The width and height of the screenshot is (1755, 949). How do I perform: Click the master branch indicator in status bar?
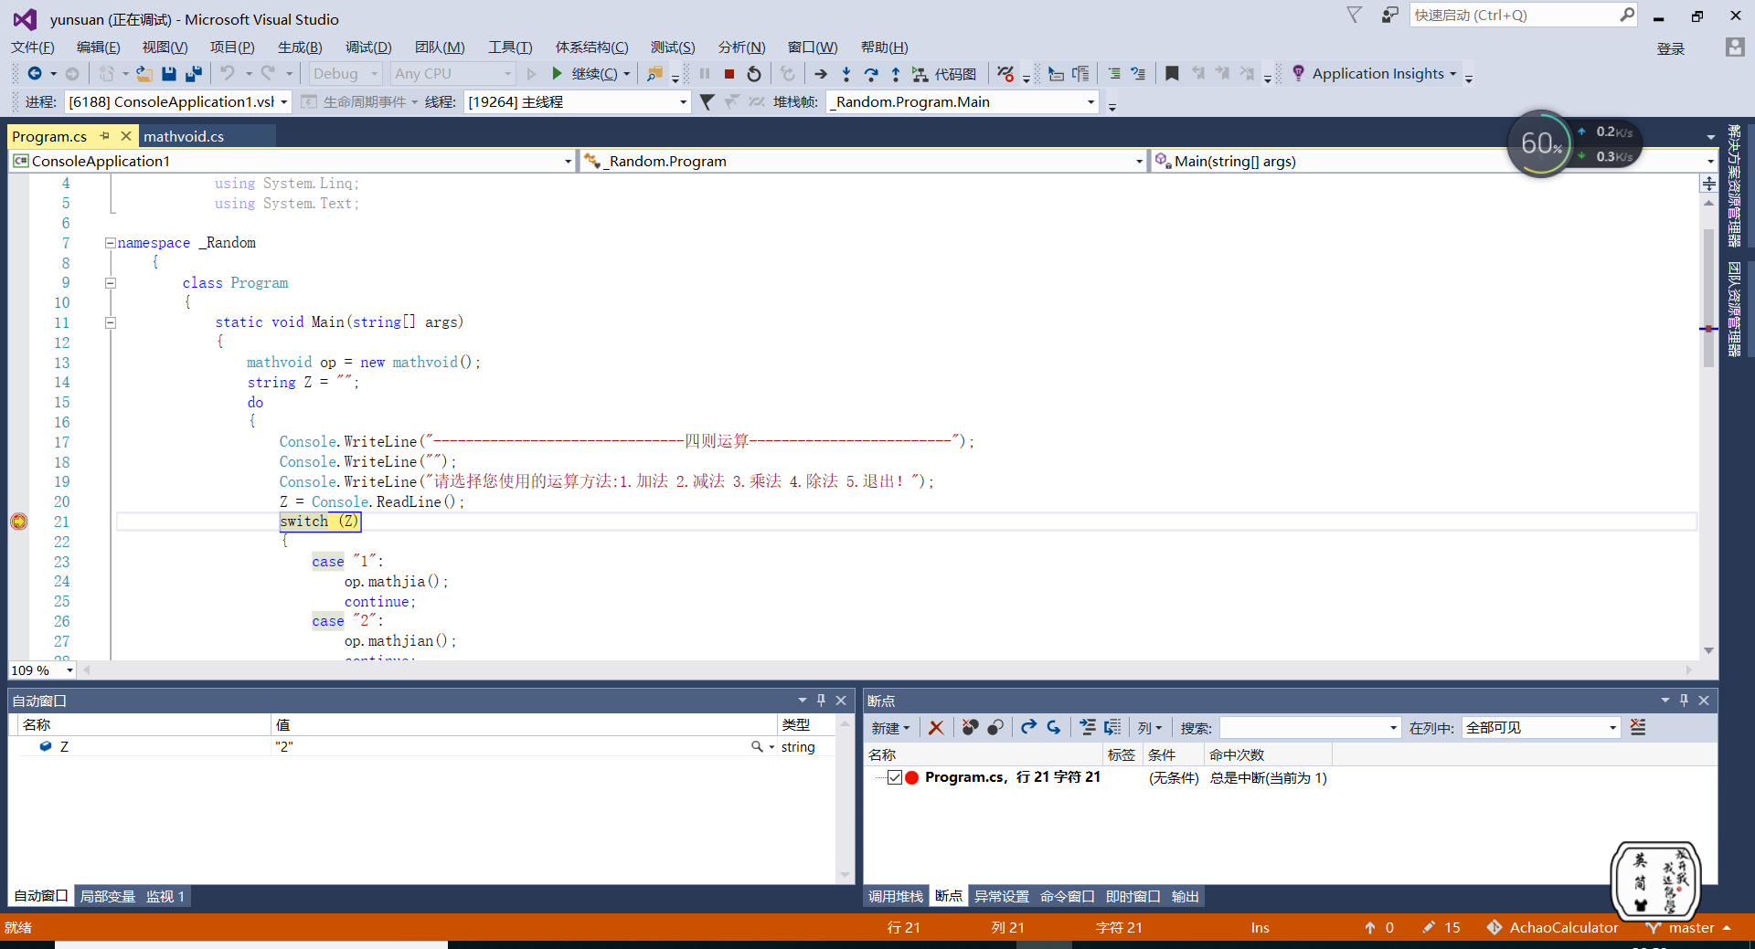[x=1688, y=928]
